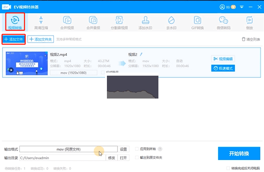264x172 pixels.
Task: Click the gold VIP badge icon
Action: 233,7
